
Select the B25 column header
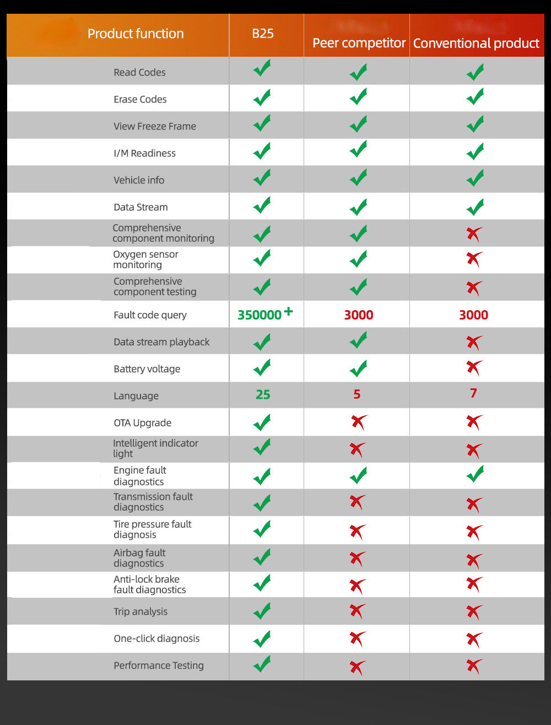click(x=263, y=34)
